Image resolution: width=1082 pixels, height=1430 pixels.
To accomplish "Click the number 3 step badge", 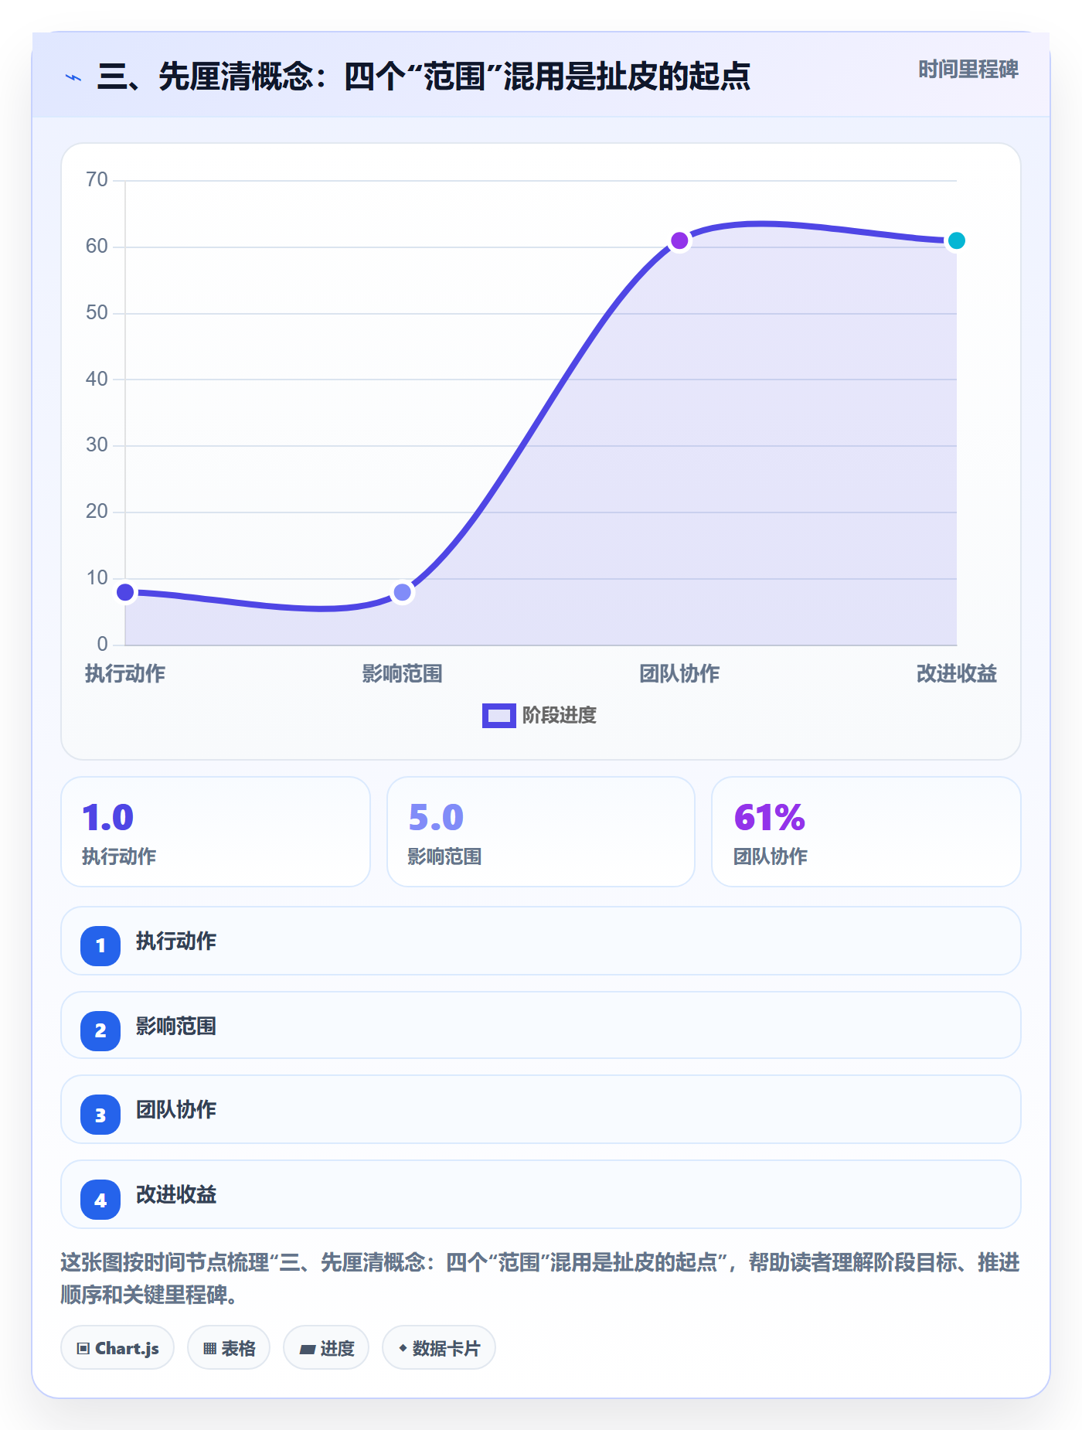I will 100,1115.
